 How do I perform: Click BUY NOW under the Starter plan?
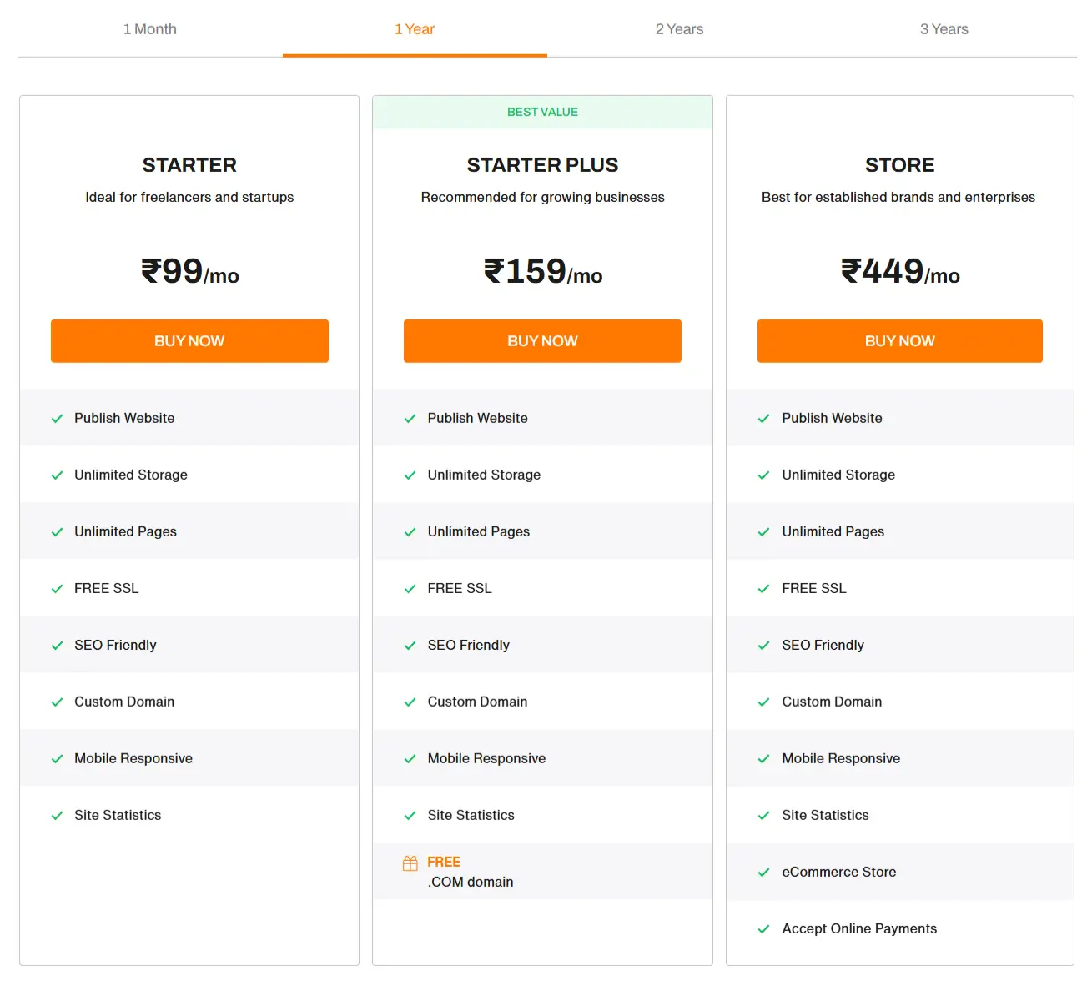tap(189, 340)
